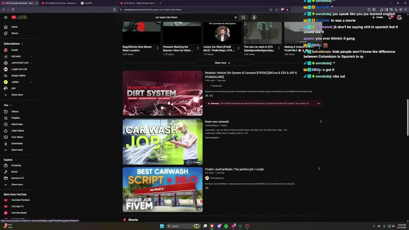This screenshot has height=230, width=409.
Task: Click the Brave Rewards triangle icon
Action: (x=287, y=10)
